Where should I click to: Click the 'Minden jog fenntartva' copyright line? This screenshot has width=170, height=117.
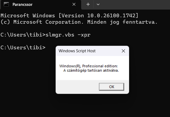[x=79, y=22]
